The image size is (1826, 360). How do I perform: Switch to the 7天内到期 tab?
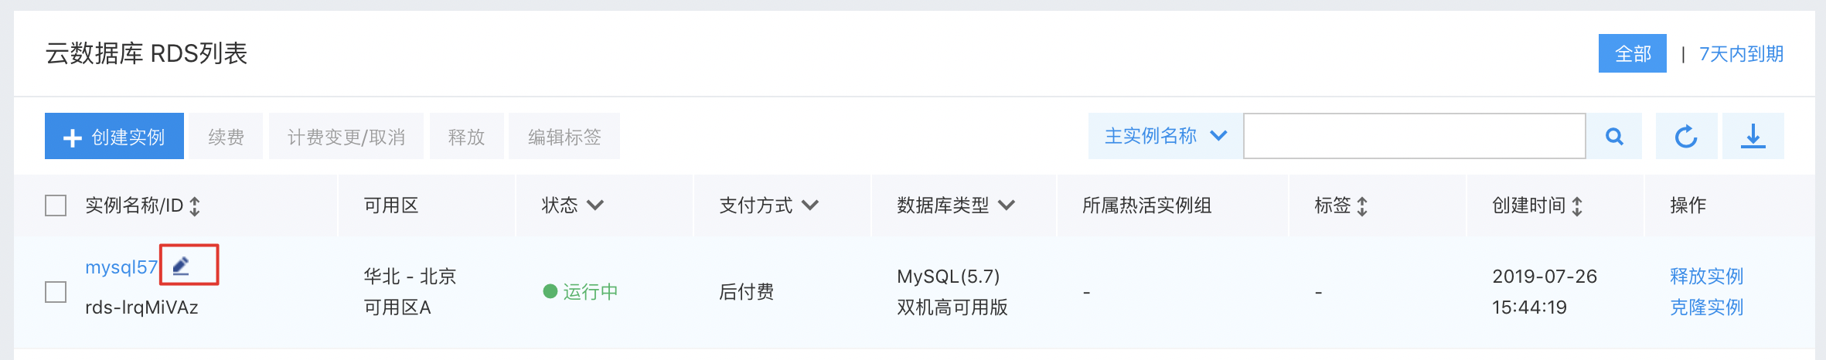1741,53
